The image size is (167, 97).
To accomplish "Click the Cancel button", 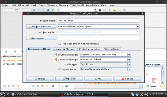I will [x=127, y=79].
